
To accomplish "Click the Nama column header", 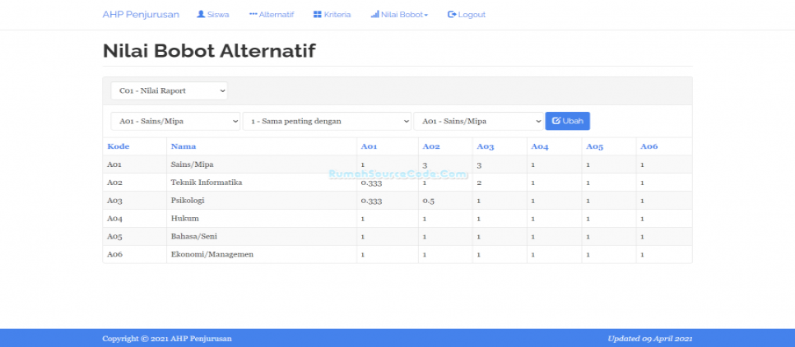I will (x=184, y=146).
